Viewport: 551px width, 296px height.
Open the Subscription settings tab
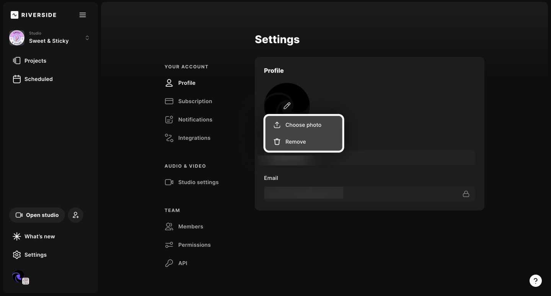195,101
